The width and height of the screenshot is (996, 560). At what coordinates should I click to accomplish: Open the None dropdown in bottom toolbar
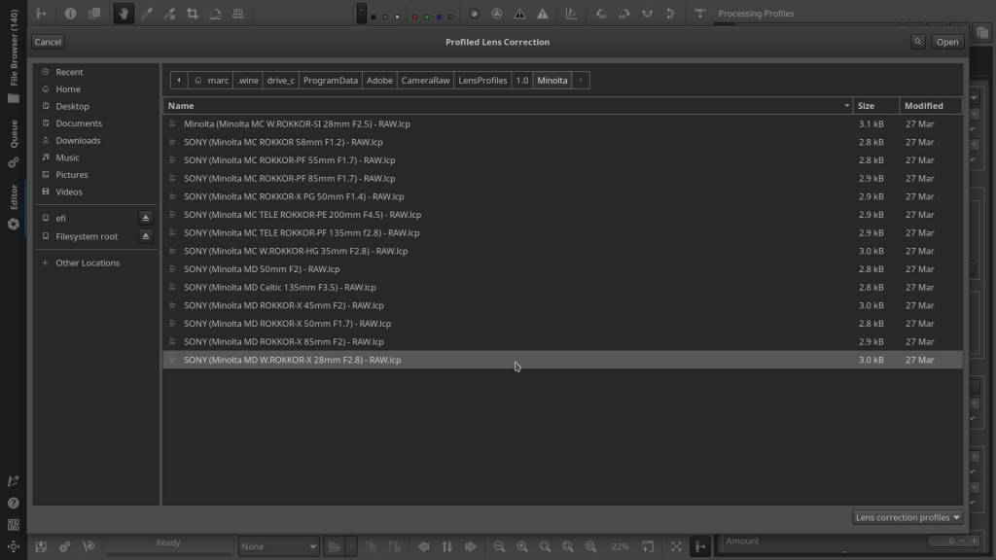278,546
